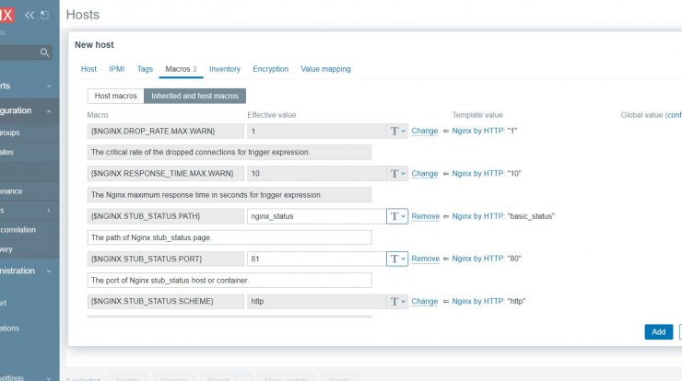Switch to the Tags tab
This screenshot has height=381, width=682.
point(145,69)
